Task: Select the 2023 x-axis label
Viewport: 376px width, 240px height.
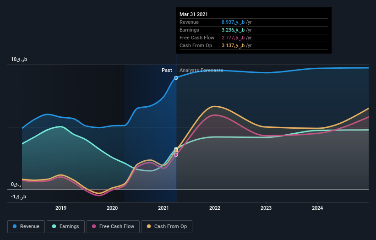Action: (x=266, y=208)
